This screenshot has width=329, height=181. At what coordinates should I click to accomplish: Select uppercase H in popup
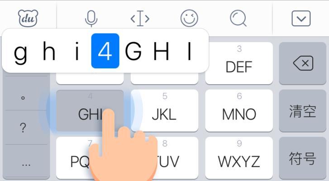161,51
